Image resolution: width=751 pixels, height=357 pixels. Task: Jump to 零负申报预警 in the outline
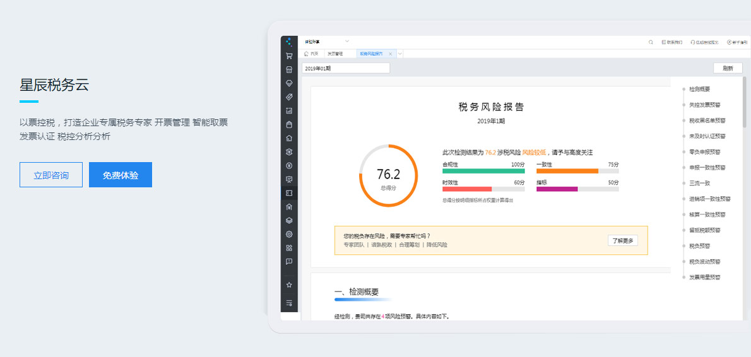point(705,152)
